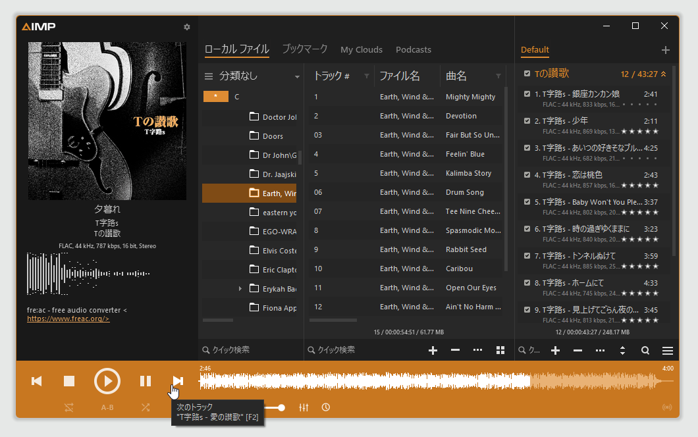Open playlist misc options ellipsis
698x437 pixels.
tap(600, 351)
